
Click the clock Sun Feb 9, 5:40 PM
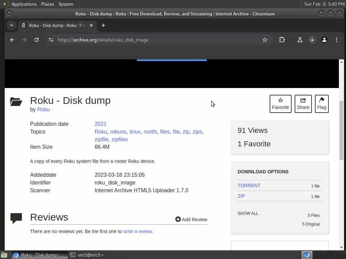[x=324, y=4]
